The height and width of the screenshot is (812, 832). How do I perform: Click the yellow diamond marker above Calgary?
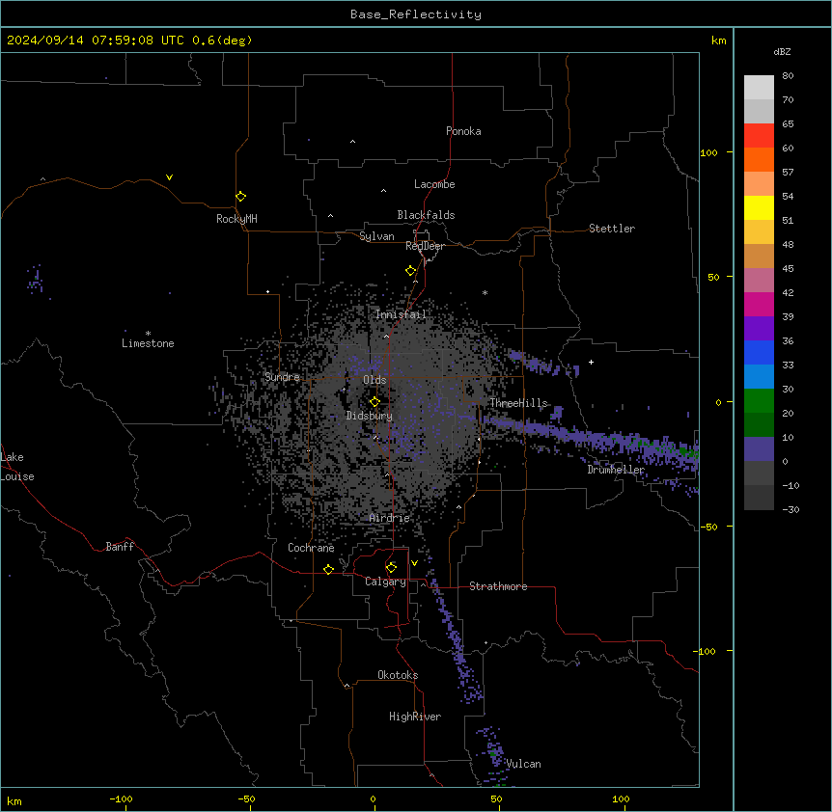[x=391, y=568]
